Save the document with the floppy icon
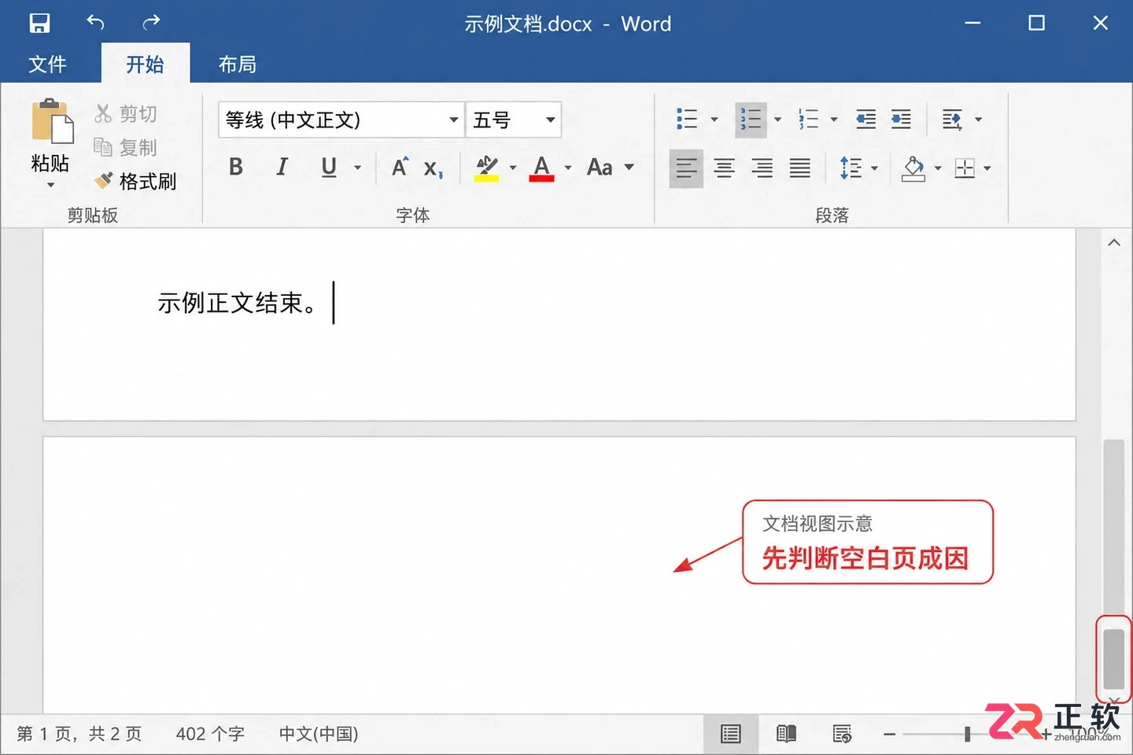1133x755 pixels. 39,23
